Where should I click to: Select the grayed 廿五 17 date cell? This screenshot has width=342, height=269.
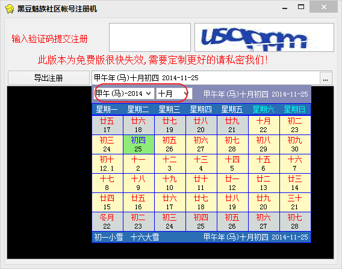coord(107,125)
